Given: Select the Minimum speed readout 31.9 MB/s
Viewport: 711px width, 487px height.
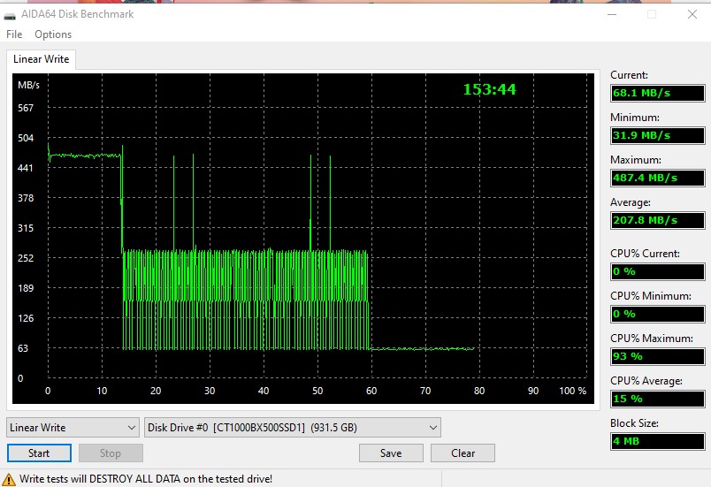Looking at the screenshot, I should click(658, 135).
